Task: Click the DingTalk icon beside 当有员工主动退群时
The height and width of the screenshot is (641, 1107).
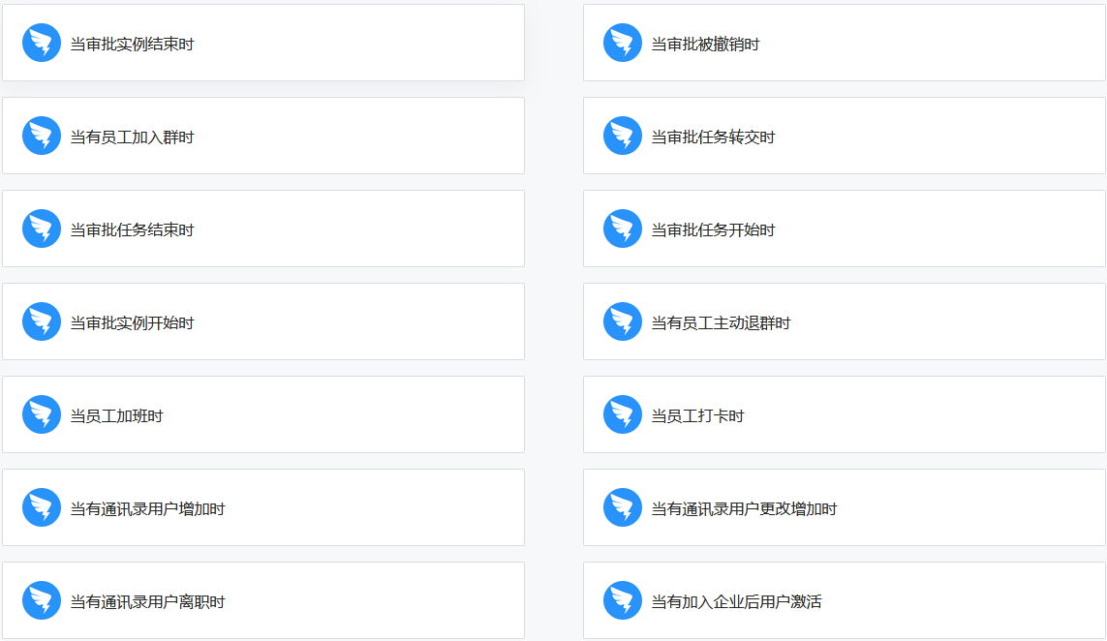Action: tap(623, 321)
